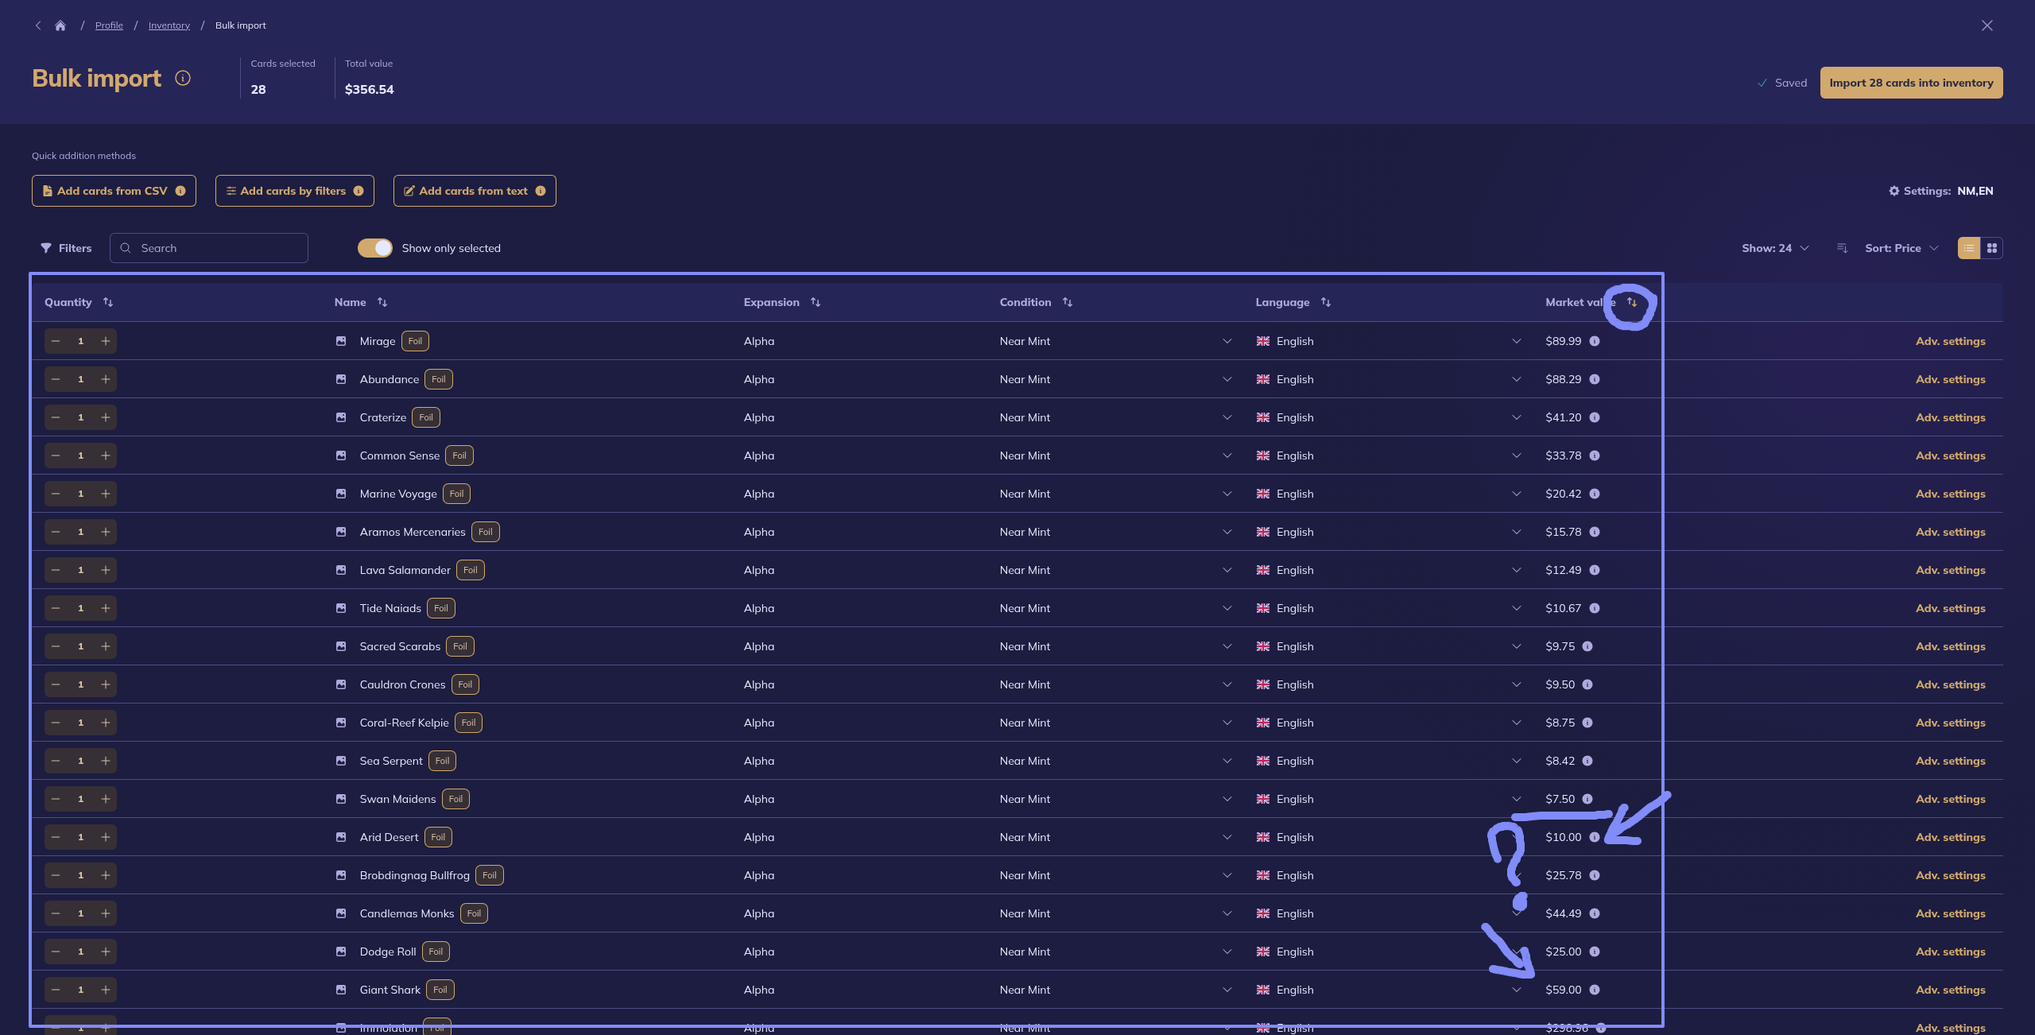The width and height of the screenshot is (2035, 1035).
Task: Click Import 28 cards into inventory button
Action: pyautogui.click(x=1911, y=83)
